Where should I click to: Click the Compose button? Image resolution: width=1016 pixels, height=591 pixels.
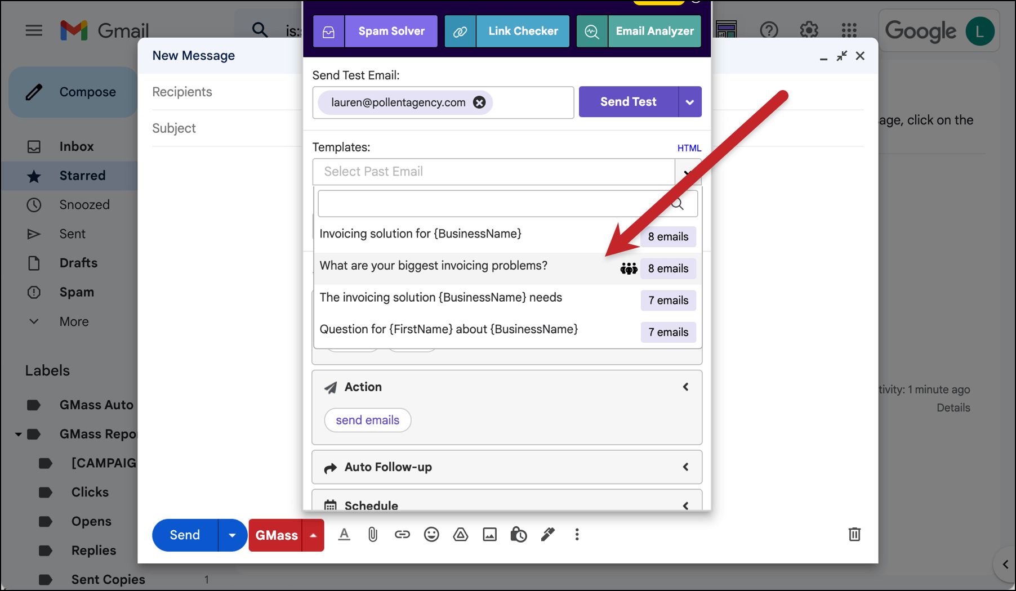[x=73, y=92]
